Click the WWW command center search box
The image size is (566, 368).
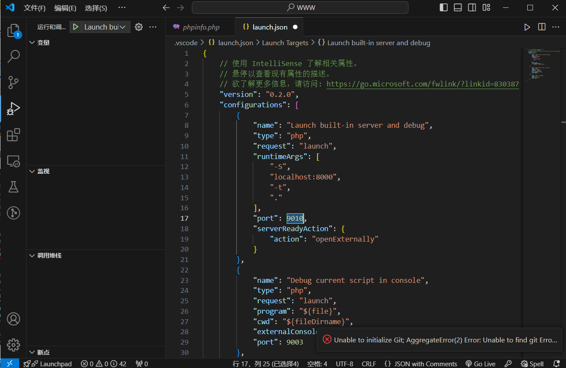(300, 8)
